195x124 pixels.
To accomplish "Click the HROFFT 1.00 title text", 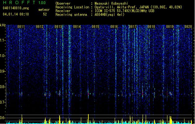I will pyautogui.click(x=24, y=2).
